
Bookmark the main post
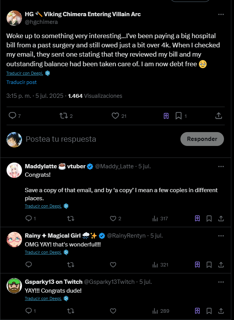(178, 116)
